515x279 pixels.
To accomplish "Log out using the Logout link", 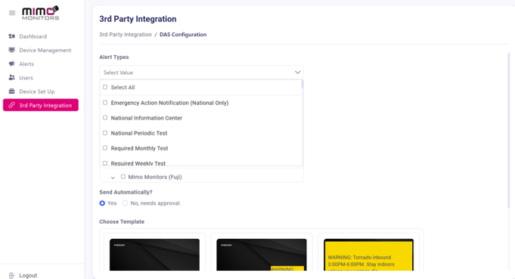I will point(28,275).
